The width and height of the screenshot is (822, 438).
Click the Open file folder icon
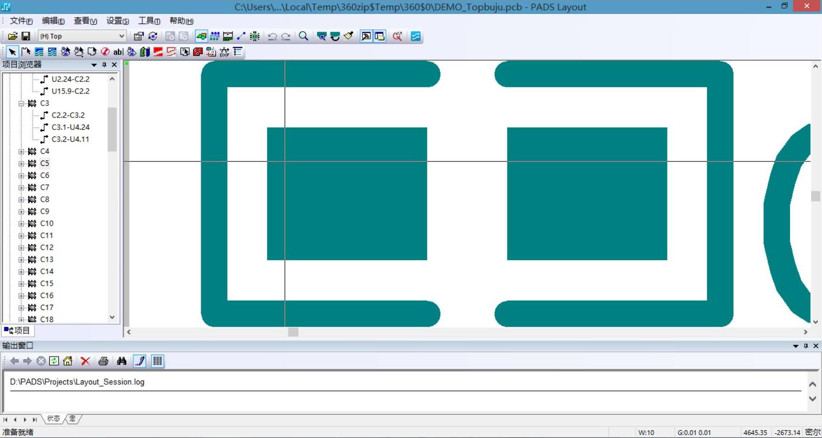tap(12, 36)
